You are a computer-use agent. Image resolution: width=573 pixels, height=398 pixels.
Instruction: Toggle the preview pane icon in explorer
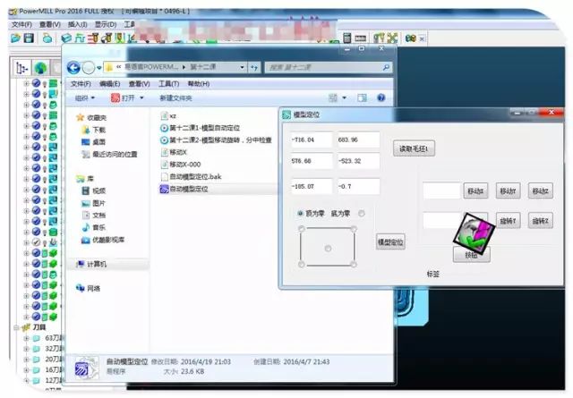tap(362, 97)
